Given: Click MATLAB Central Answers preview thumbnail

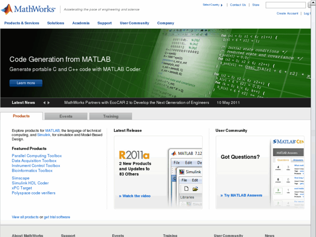Looking at the screenshot, I should pos(288,173).
